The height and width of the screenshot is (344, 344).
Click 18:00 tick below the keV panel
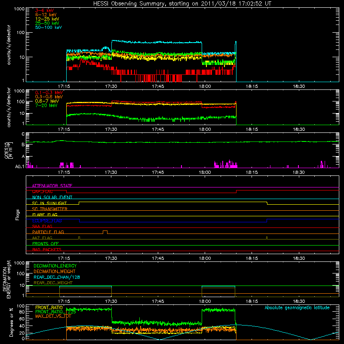pyautogui.click(x=205, y=86)
